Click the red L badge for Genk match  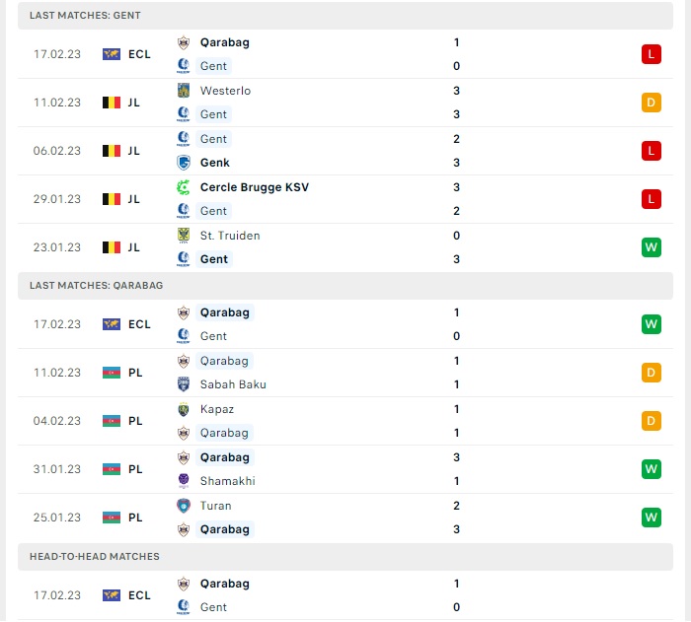[x=651, y=151]
